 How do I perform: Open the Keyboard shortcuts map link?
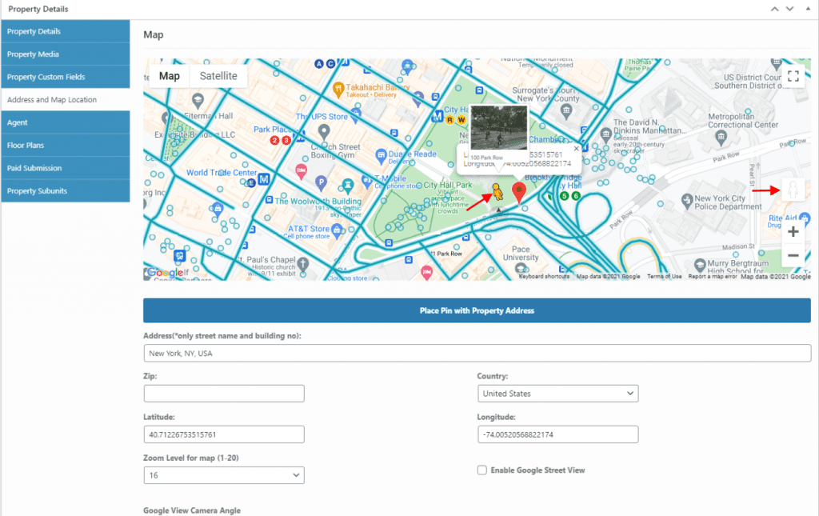coord(544,276)
